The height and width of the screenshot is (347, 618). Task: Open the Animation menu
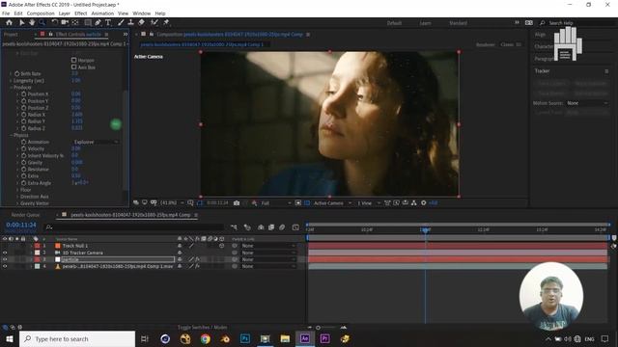click(102, 13)
